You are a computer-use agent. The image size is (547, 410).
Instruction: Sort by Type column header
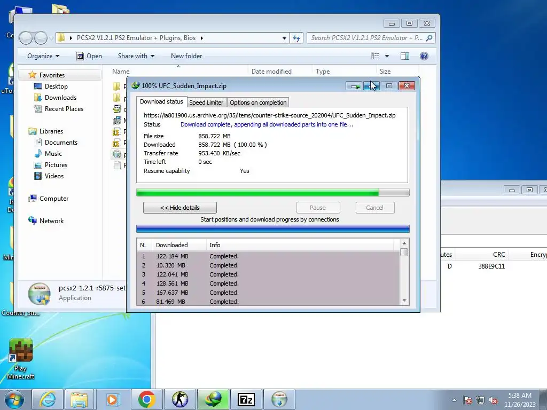tap(323, 72)
